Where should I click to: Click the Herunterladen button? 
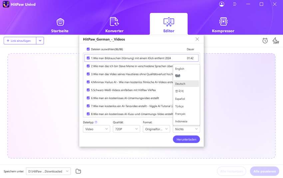(186, 139)
